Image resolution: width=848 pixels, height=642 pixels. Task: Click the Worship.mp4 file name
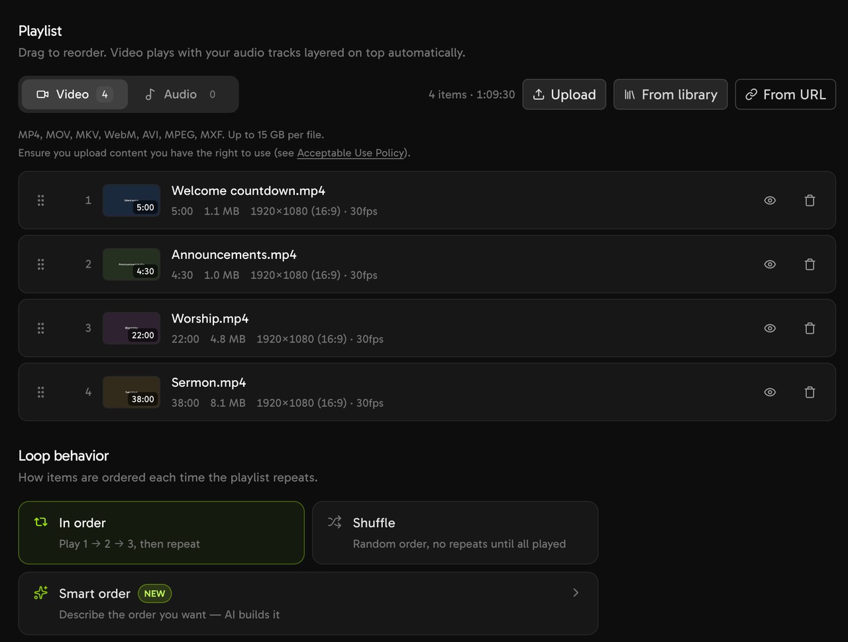[210, 319]
